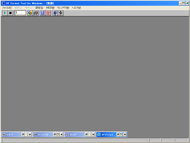Click the red SAVE toolbar icon

coord(48,13)
